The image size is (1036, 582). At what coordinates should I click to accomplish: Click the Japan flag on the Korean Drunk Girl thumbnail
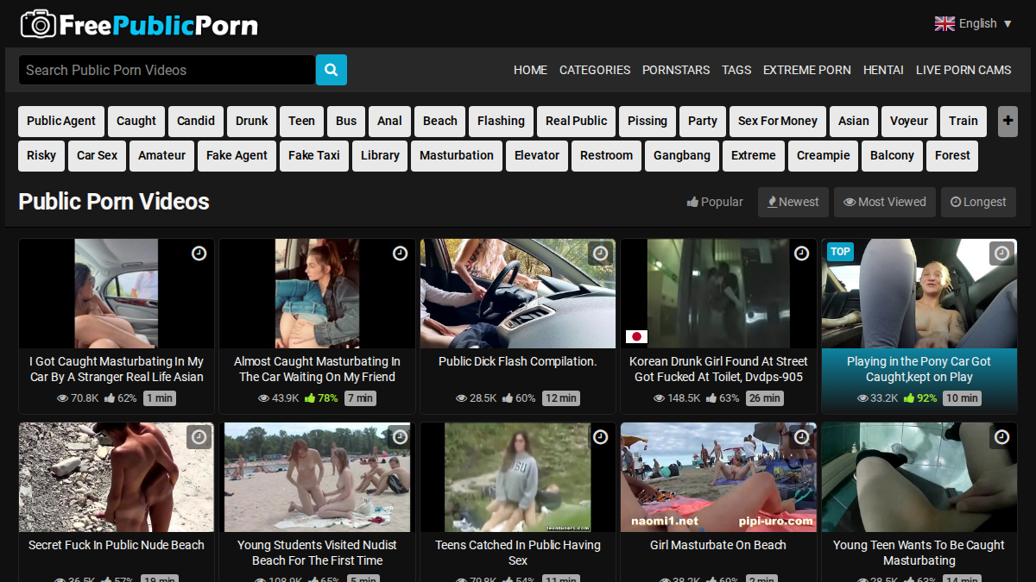tap(636, 337)
